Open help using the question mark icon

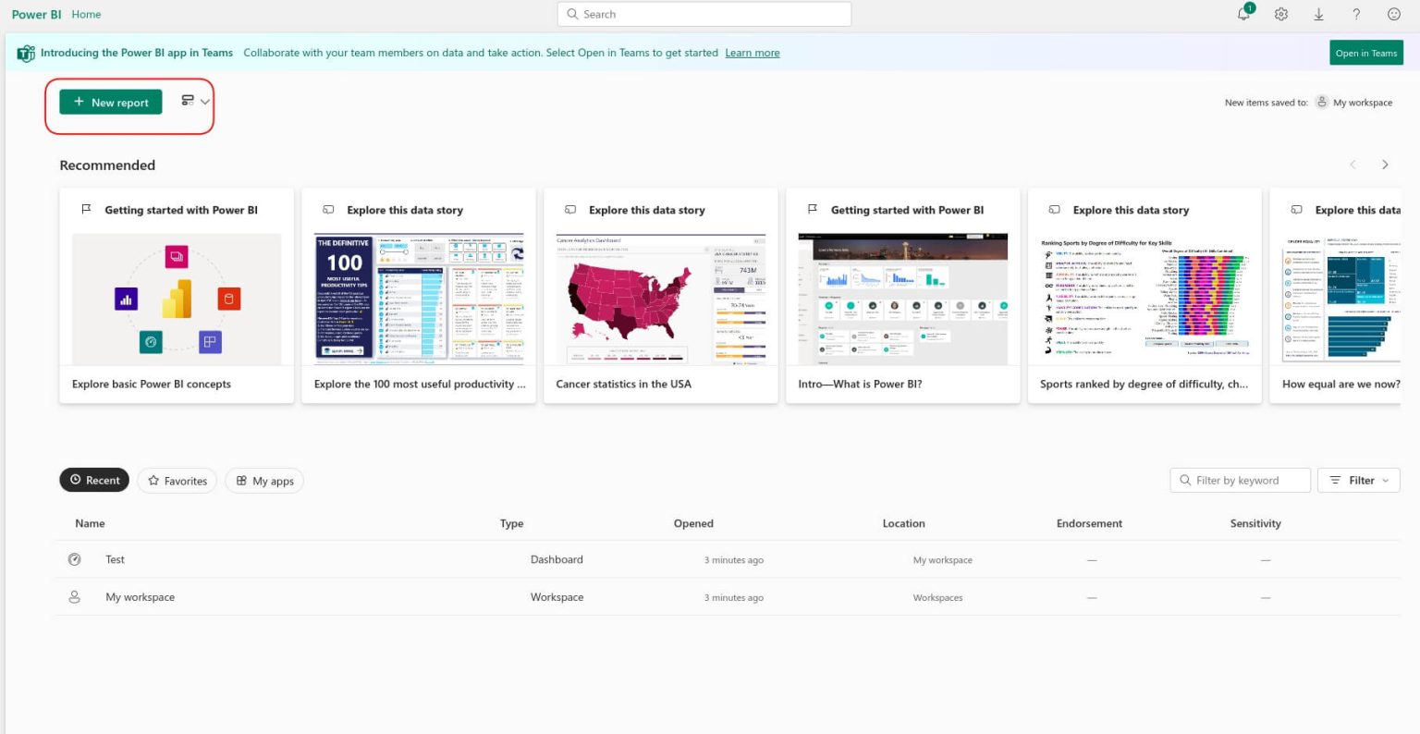tap(1355, 14)
